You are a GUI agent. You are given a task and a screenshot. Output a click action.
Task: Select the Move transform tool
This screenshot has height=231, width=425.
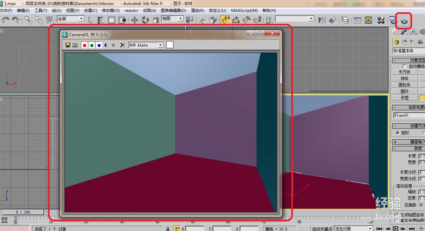[134, 20]
